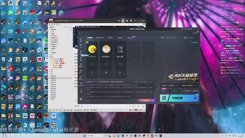Select the red highlighted channel in YY list

pyautogui.click(x=54, y=36)
